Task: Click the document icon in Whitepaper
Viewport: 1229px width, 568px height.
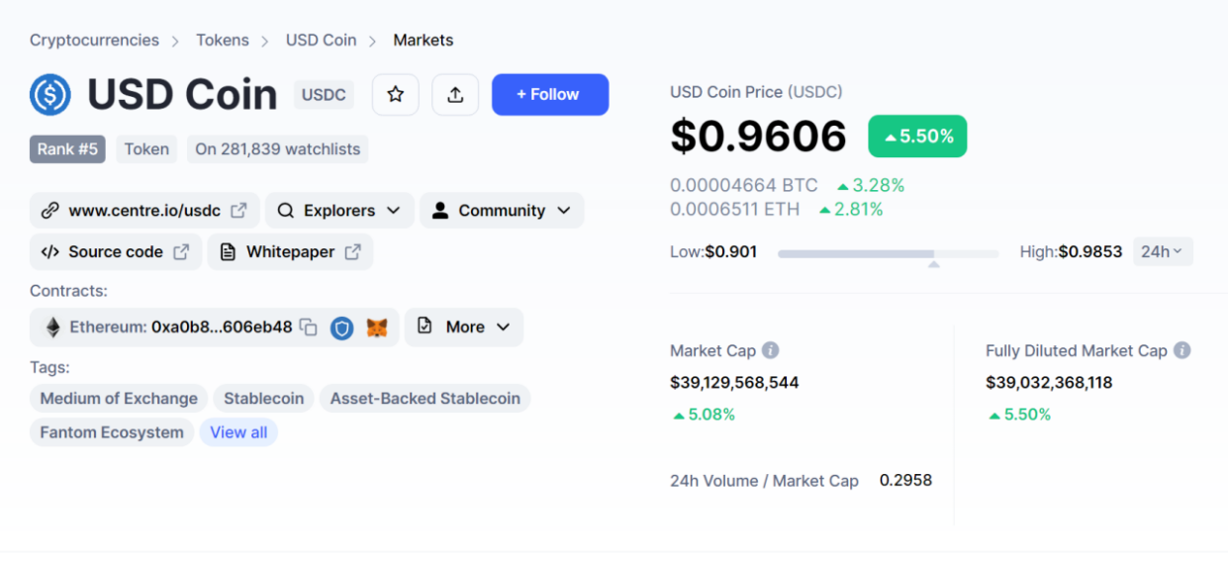Action: [228, 252]
